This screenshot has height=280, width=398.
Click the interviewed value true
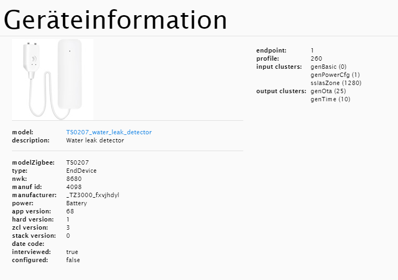point(72,252)
